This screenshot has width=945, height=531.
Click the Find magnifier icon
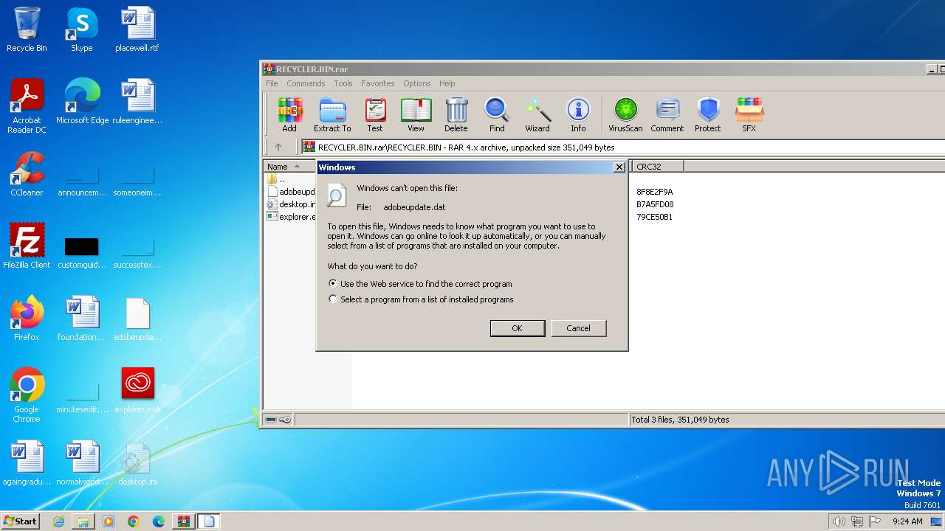point(497,115)
